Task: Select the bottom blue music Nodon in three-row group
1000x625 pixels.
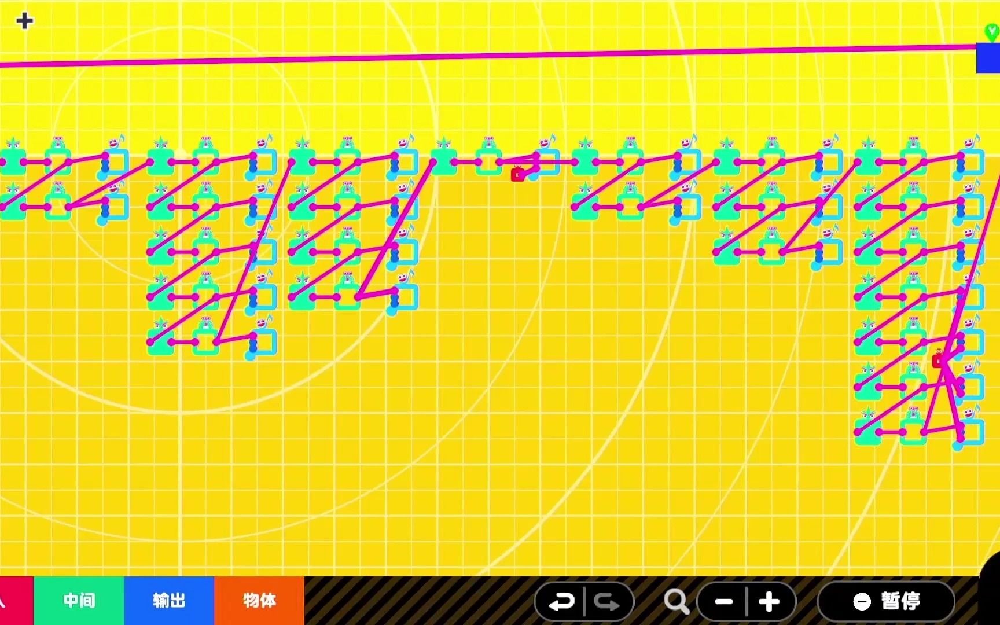Action: [x=828, y=249]
